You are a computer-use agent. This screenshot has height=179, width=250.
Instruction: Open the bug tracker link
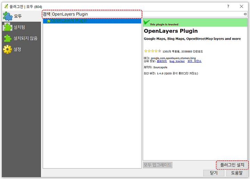click(177, 61)
